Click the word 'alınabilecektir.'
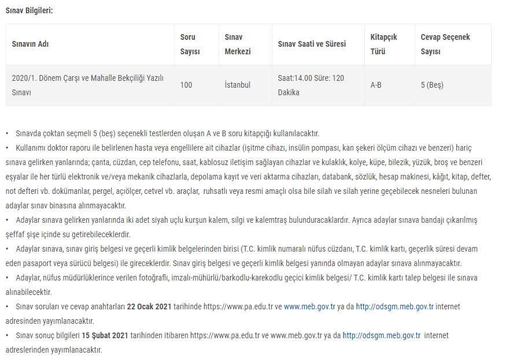513x359 pixels. coord(29,292)
